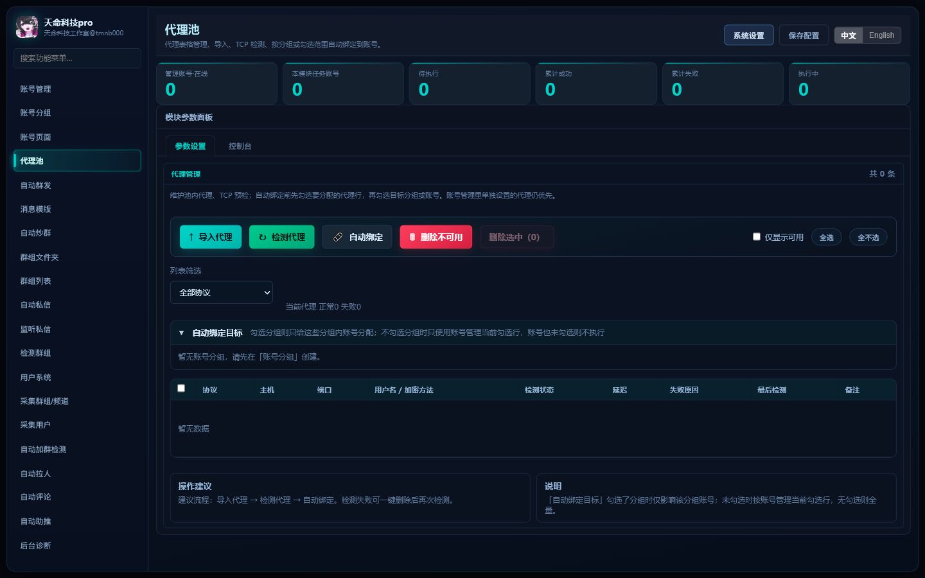
Task: Click the upload arrow icon on 导入代理
Action: coord(191,237)
